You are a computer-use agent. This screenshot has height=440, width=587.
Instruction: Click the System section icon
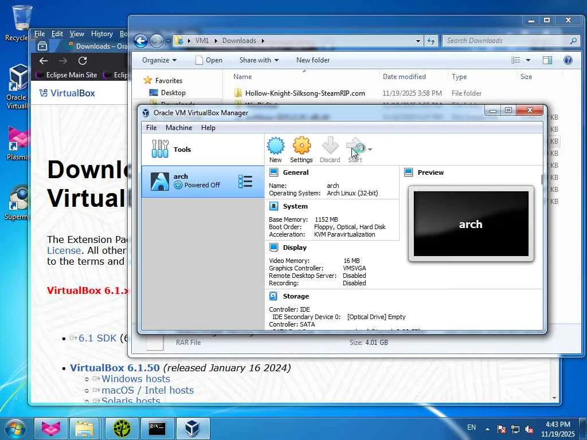(273, 206)
